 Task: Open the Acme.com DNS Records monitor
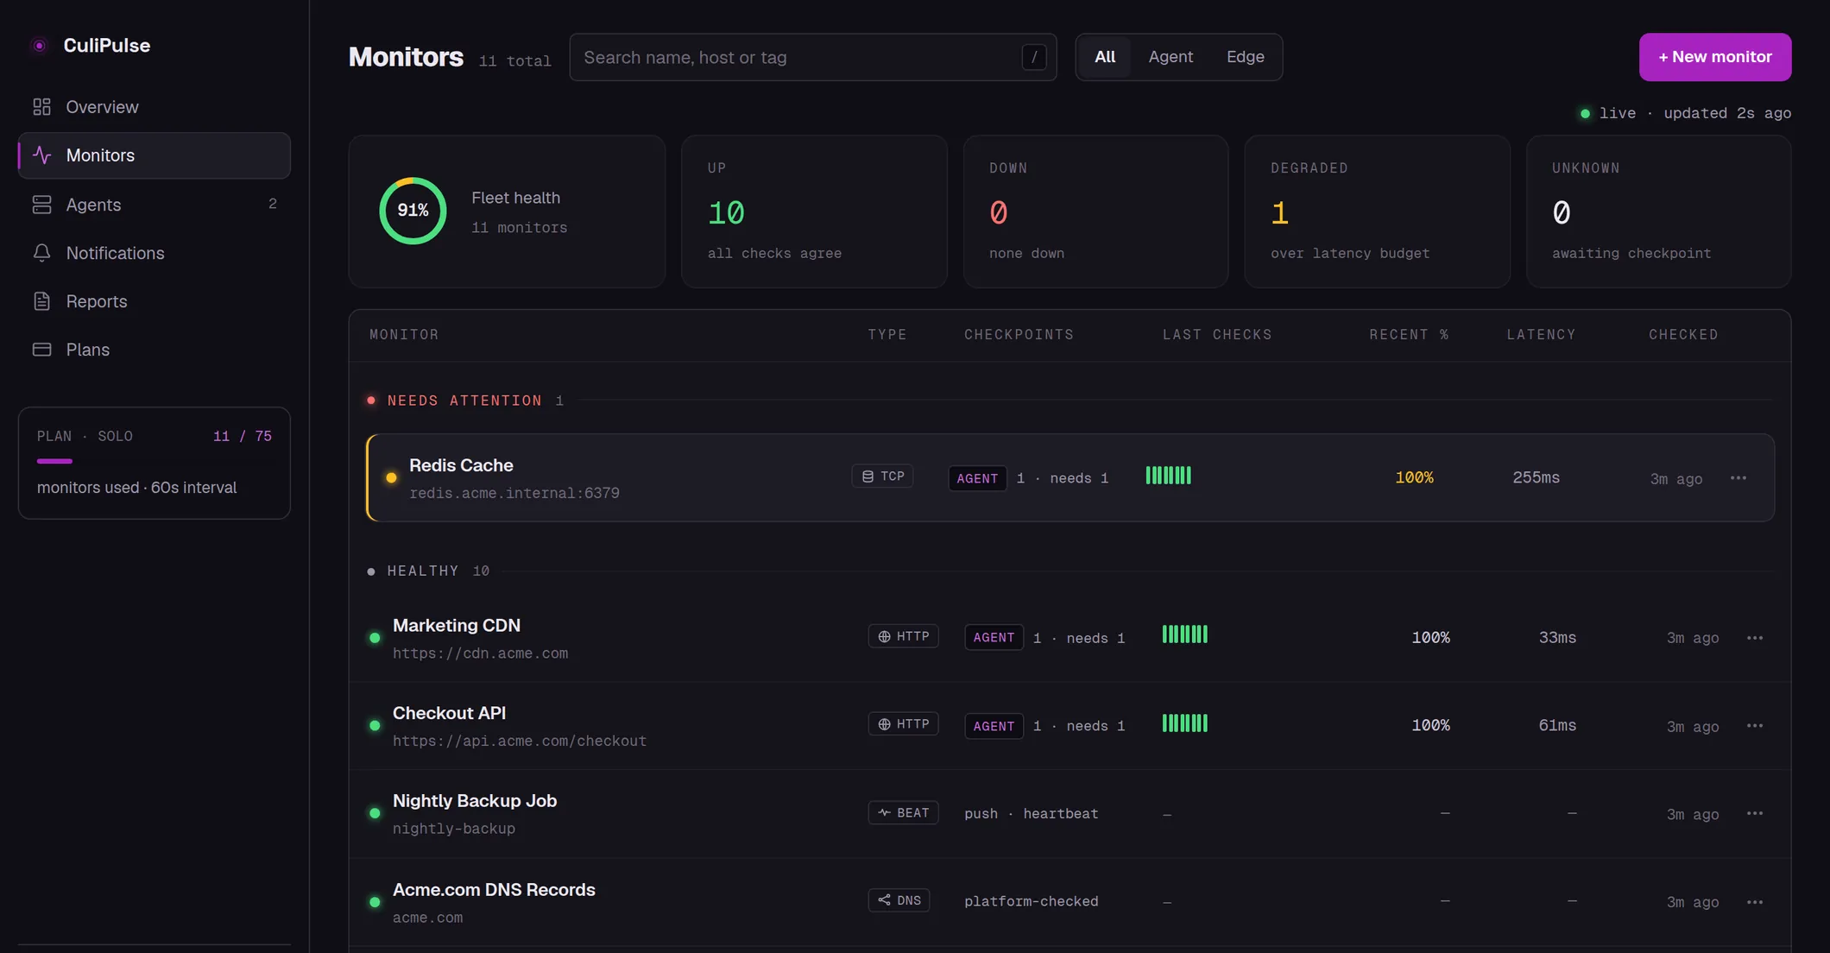1070,902
